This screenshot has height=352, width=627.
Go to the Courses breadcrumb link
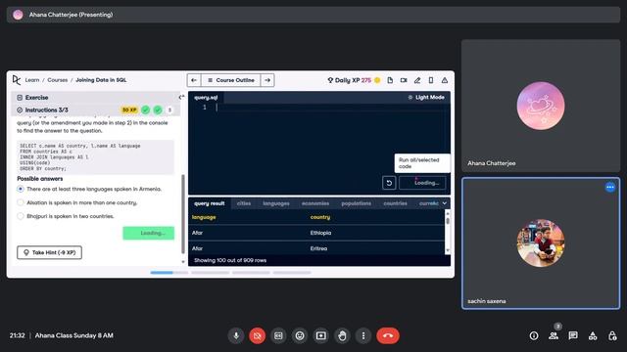coord(57,80)
